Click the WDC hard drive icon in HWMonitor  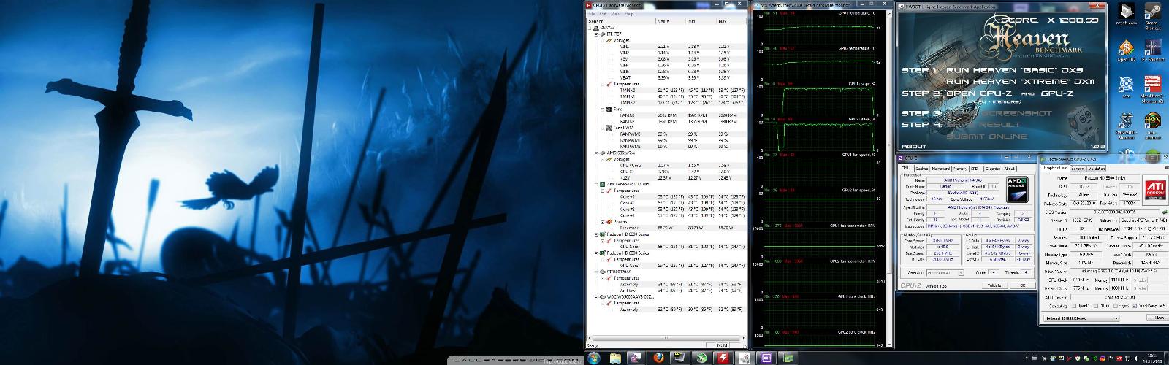pos(603,296)
